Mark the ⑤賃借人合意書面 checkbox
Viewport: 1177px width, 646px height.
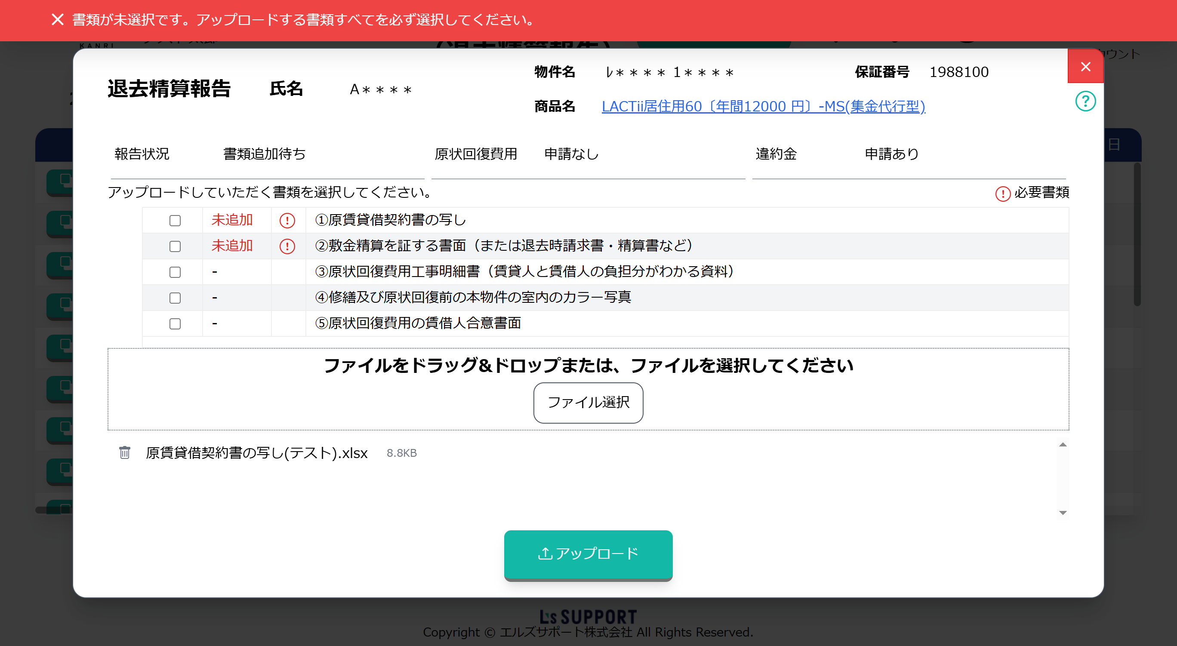[x=175, y=324]
